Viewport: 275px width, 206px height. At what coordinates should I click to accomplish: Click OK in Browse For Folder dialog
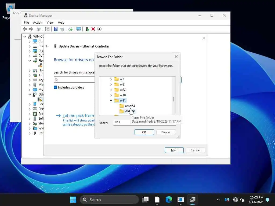tap(144, 132)
